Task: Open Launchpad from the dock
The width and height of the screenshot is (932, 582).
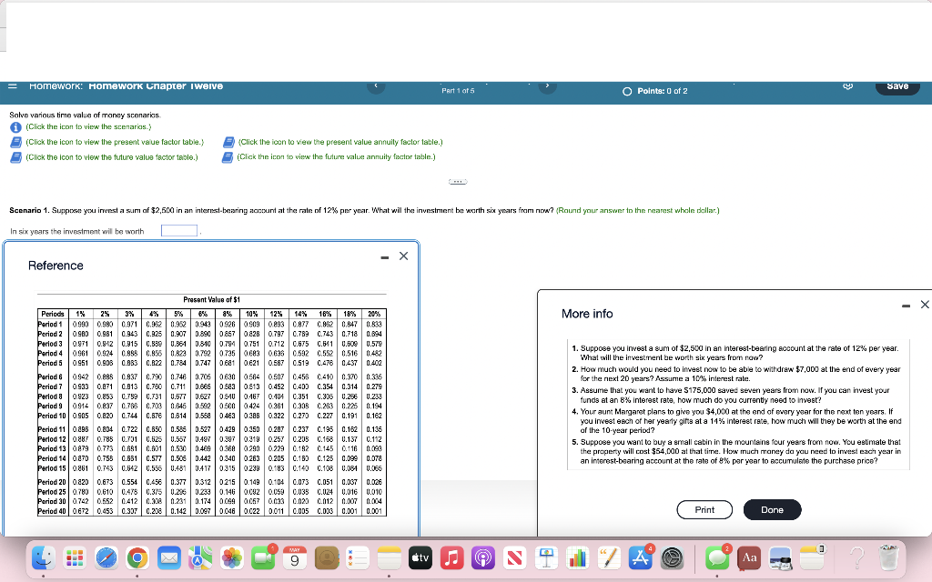Action: coord(75,557)
